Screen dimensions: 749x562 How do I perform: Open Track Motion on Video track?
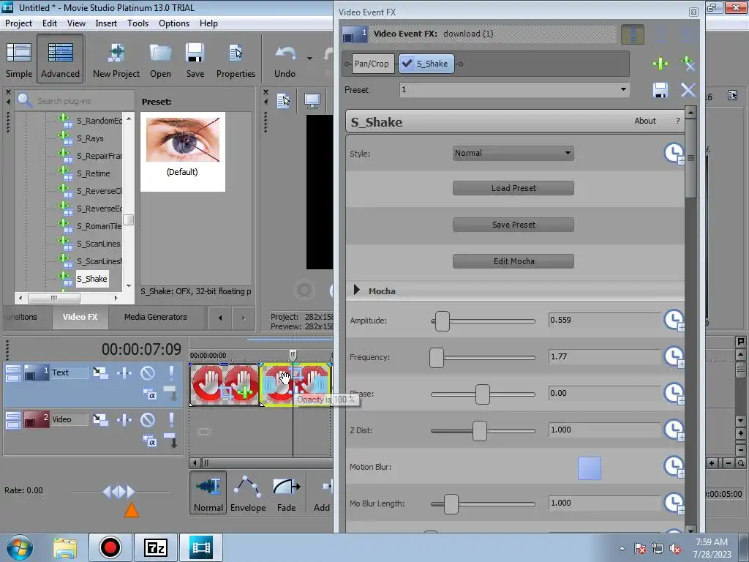[x=100, y=419]
